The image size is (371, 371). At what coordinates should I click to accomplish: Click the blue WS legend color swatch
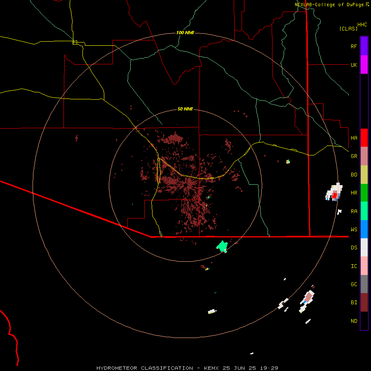364,229
